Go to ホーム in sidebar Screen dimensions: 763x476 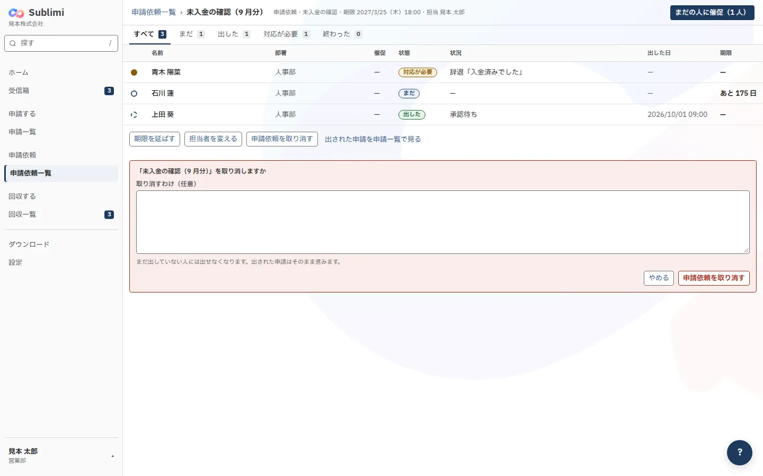pos(61,73)
